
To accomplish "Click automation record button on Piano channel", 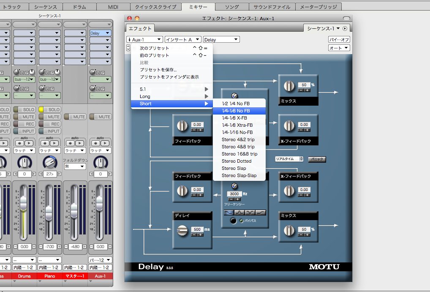I will 45,143.
